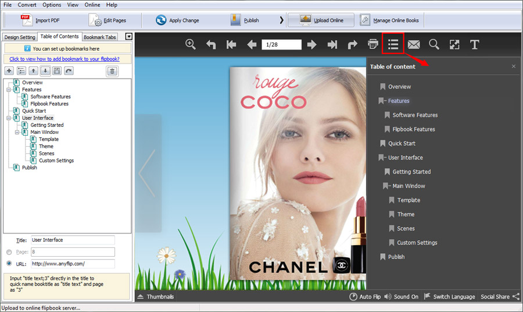Click the fullscreen toggle icon
Screen dimensions: 523x312
click(x=454, y=44)
